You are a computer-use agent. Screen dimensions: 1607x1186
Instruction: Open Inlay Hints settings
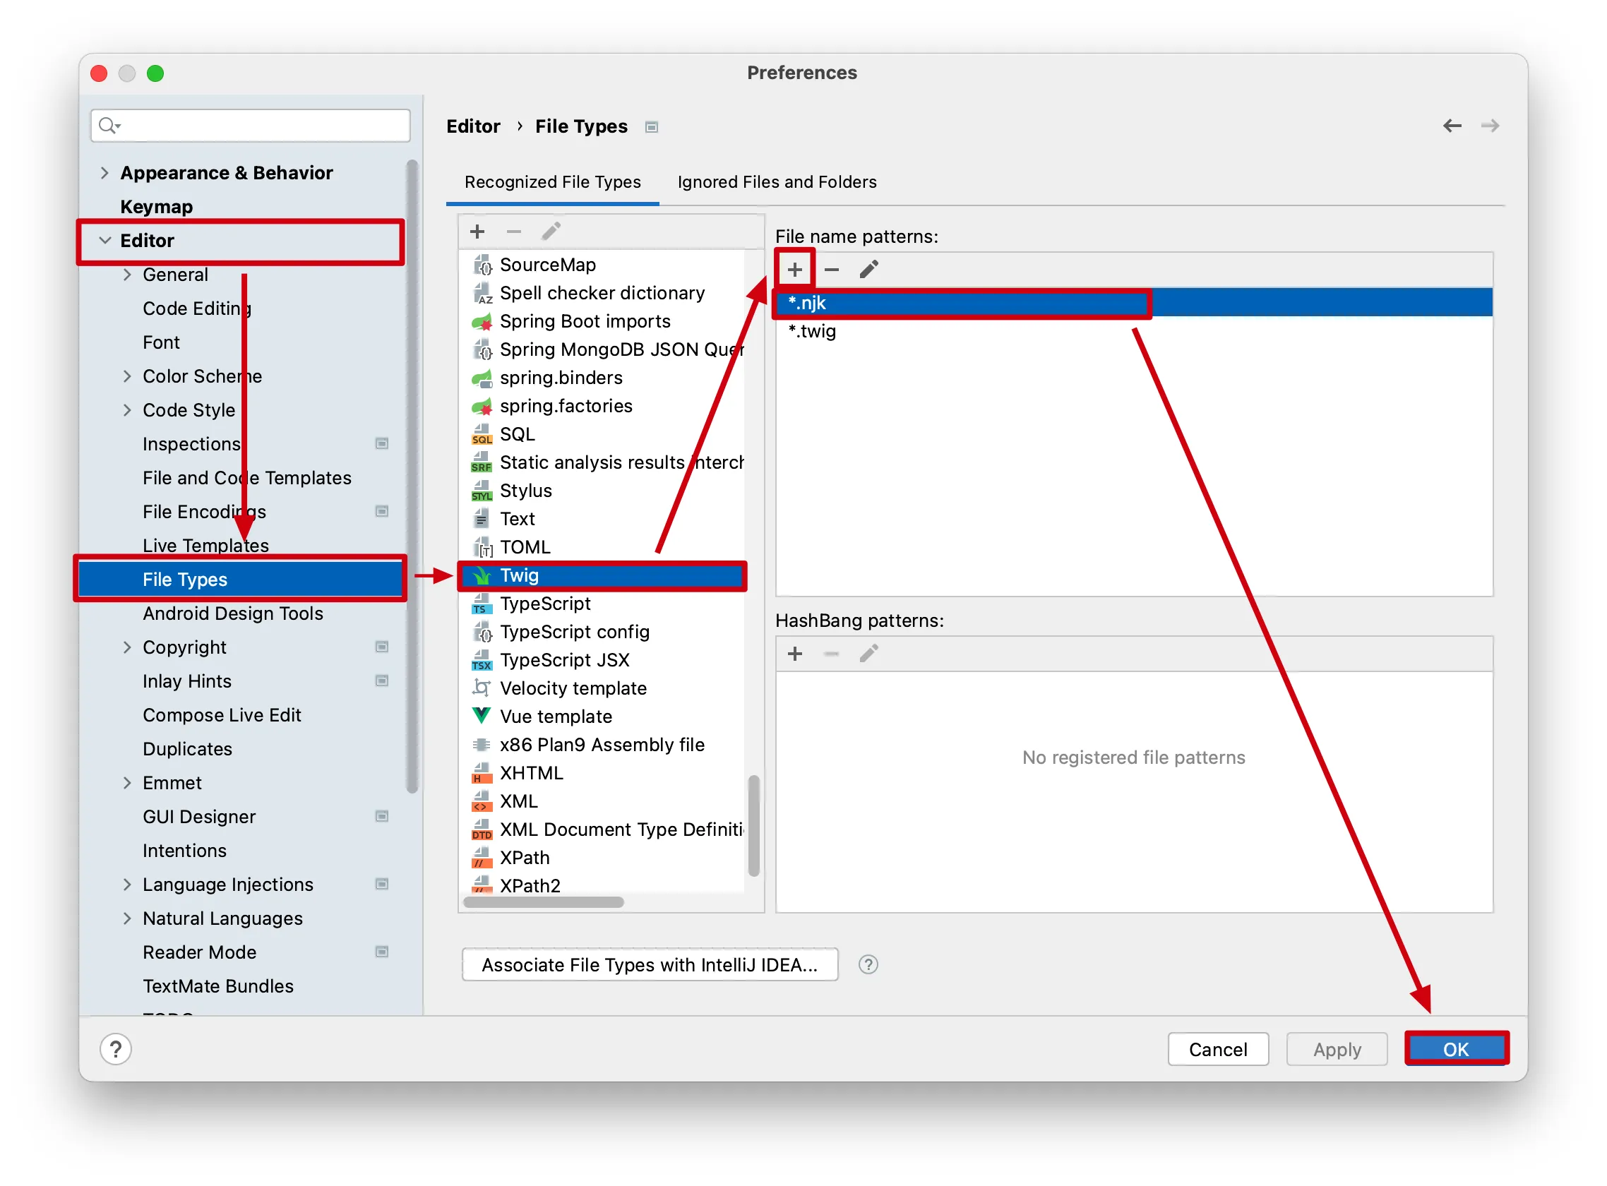point(186,681)
